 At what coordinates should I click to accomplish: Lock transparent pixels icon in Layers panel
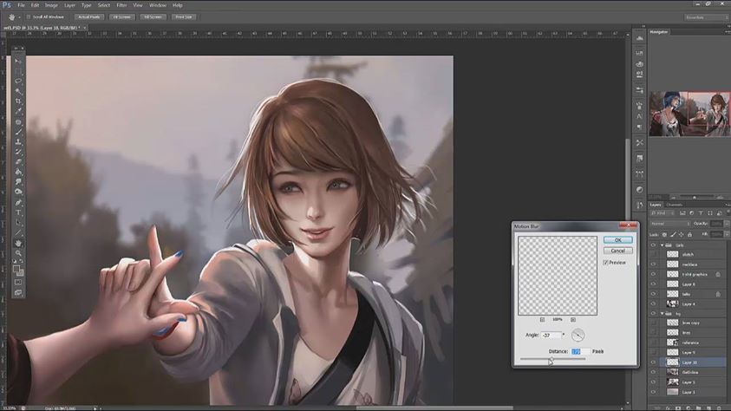pos(664,234)
